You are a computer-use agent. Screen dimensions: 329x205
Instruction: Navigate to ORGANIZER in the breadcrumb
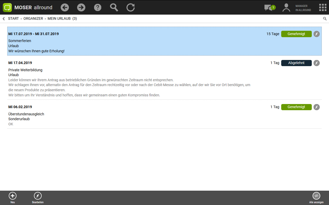[33, 19]
